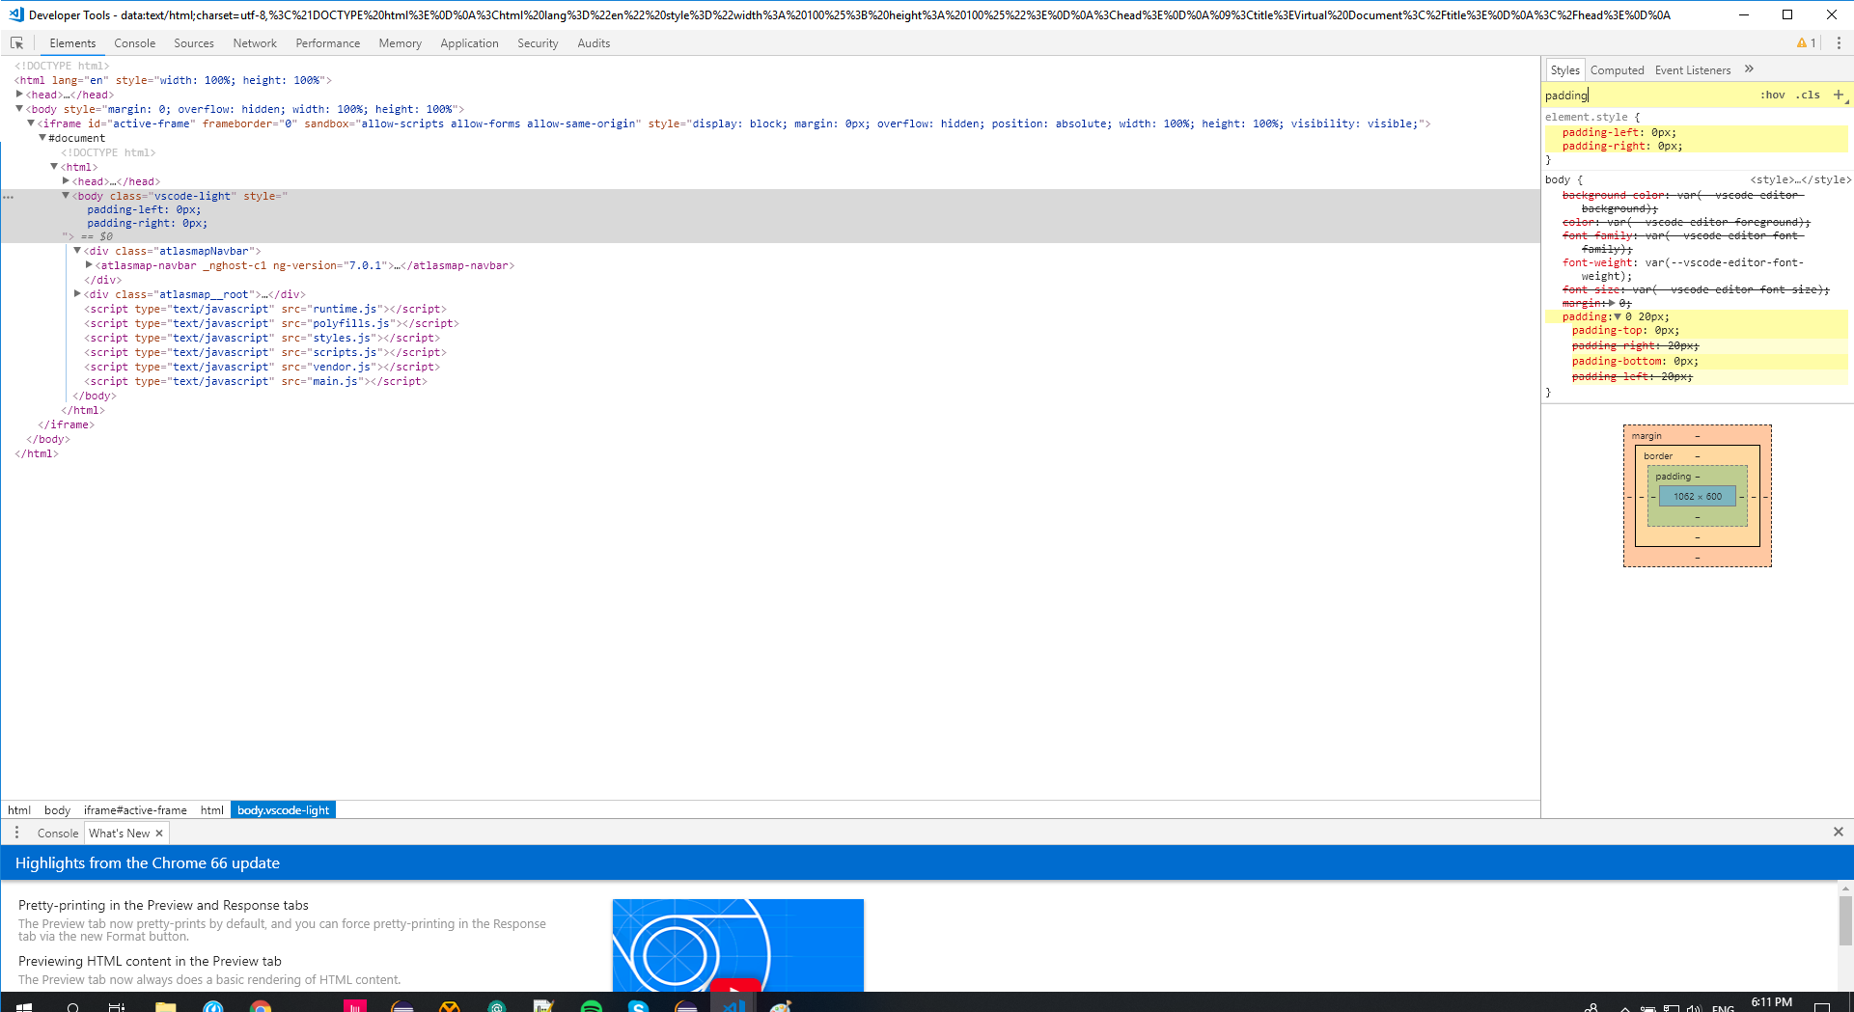
Task: Select the vendor.js script element row
Action: click(x=262, y=367)
